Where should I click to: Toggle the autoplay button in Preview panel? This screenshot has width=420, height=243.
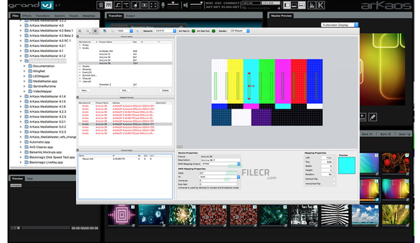(16, 185)
